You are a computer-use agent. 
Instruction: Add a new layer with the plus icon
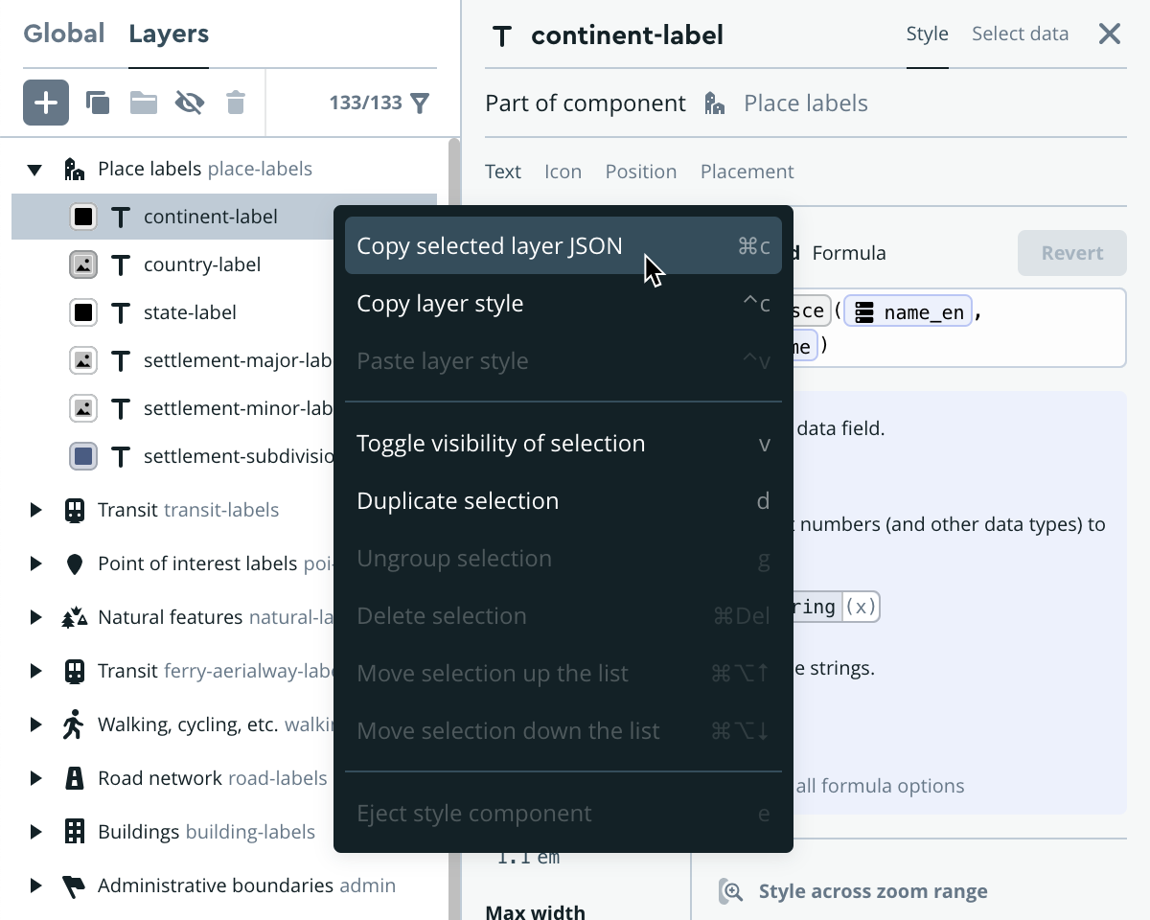[45, 102]
